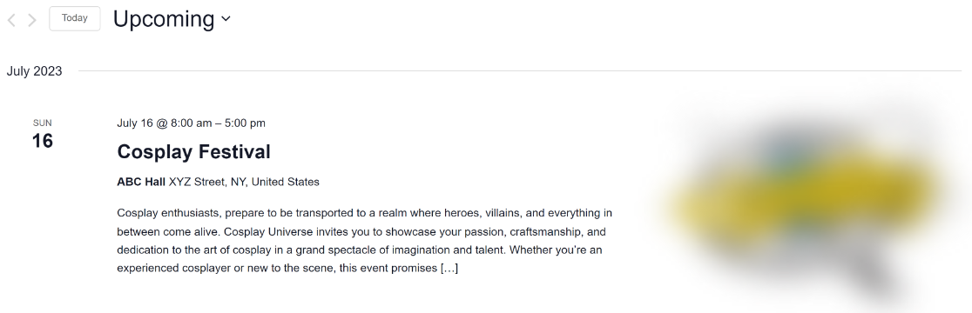
Task: Click the 5:00 pm end time
Action: tap(245, 123)
